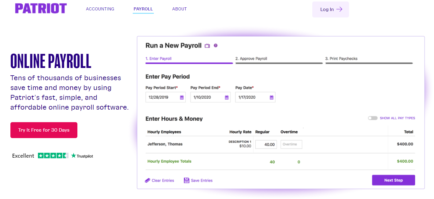Click the Pay Period End date field
This screenshot has width=434, height=199.
coord(210,97)
